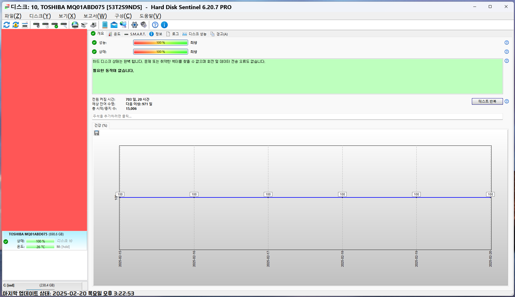Switch to the 경고(A) tab
Screen dimensions: 515x297
(x=219, y=34)
